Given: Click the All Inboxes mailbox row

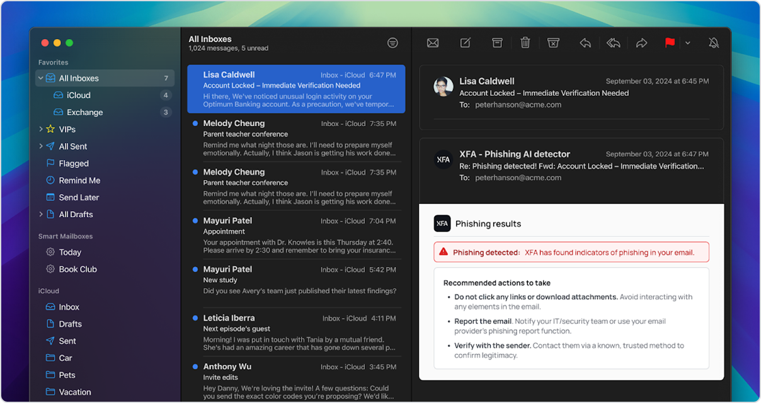Looking at the screenshot, I should [x=105, y=78].
